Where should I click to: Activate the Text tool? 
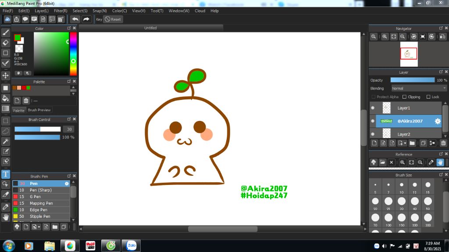(x=6, y=174)
